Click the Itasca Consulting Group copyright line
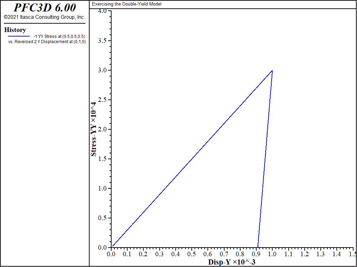Screen dimensions: 357x267 [x=44, y=17]
